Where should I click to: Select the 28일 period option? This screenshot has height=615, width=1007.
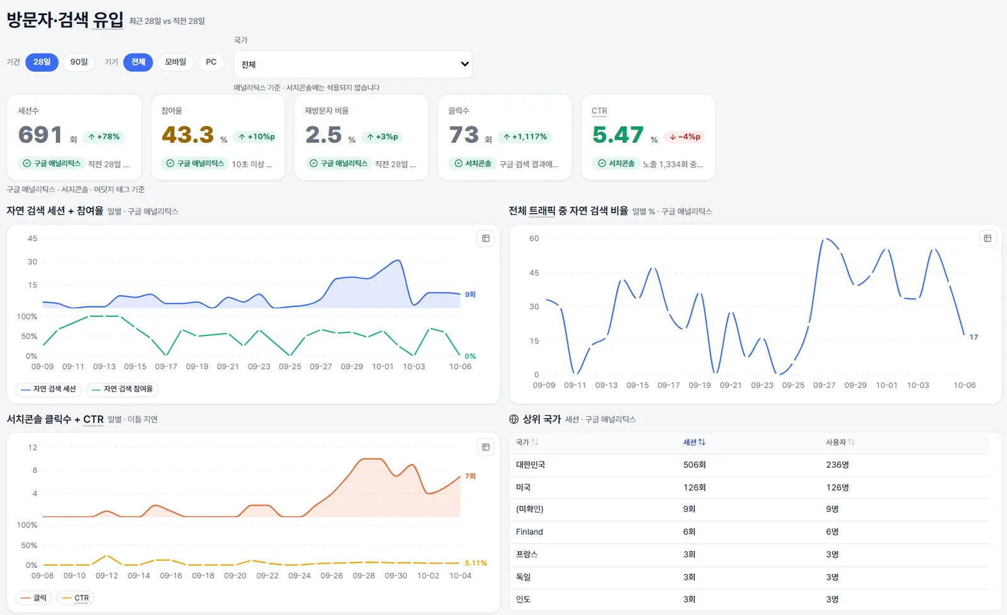pyautogui.click(x=42, y=62)
